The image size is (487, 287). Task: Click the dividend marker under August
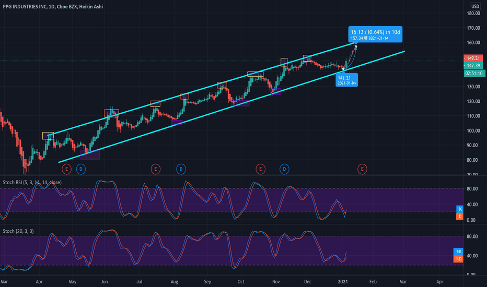tap(181, 169)
